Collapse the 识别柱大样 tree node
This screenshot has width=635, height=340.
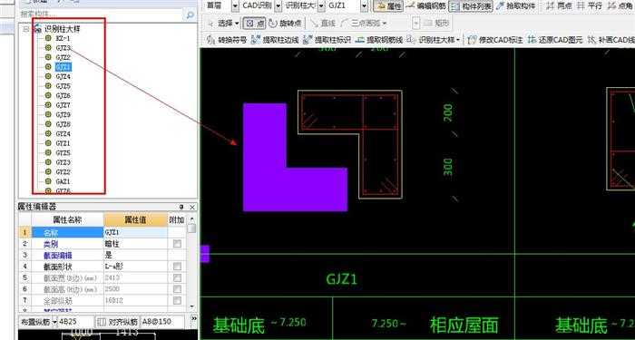point(26,29)
